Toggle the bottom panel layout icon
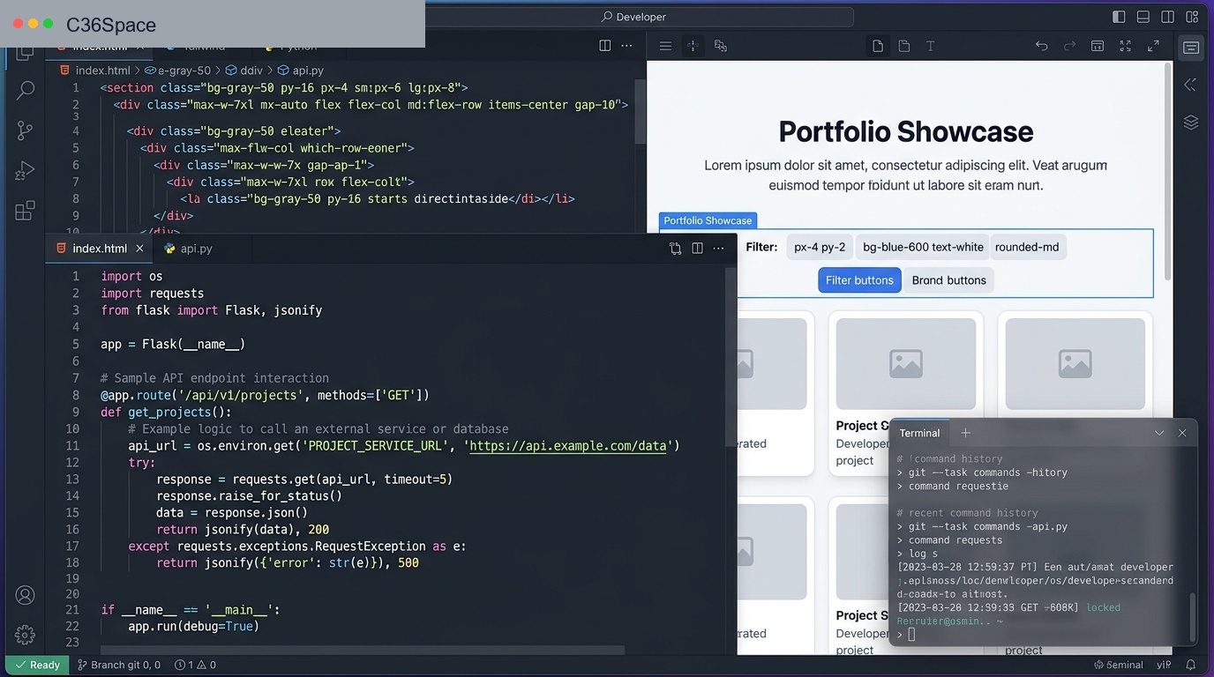 pyautogui.click(x=1143, y=17)
